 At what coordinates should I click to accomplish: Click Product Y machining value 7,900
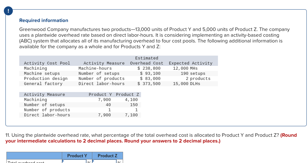coord(104,100)
